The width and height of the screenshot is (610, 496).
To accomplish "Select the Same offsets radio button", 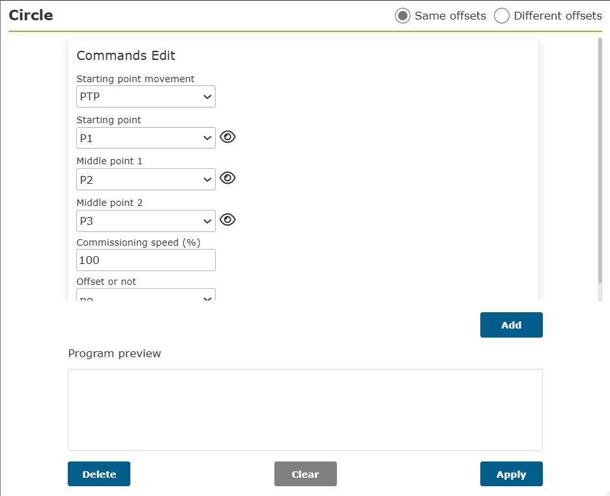I will [403, 16].
